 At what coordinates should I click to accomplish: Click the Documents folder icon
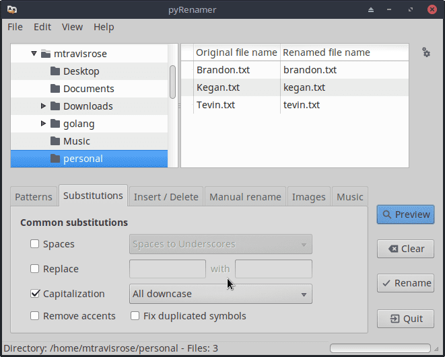click(x=55, y=89)
